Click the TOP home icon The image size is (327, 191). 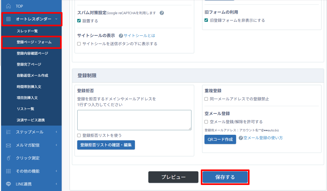pyautogui.click(x=8, y=6)
